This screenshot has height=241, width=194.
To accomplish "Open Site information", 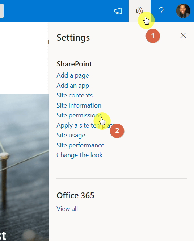I will (79, 105).
